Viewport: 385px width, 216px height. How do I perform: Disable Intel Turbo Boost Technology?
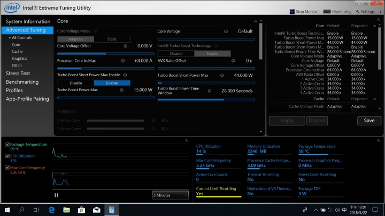click(176, 54)
